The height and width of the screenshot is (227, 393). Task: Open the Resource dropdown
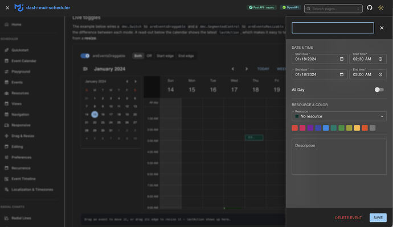(x=339, y=116)
